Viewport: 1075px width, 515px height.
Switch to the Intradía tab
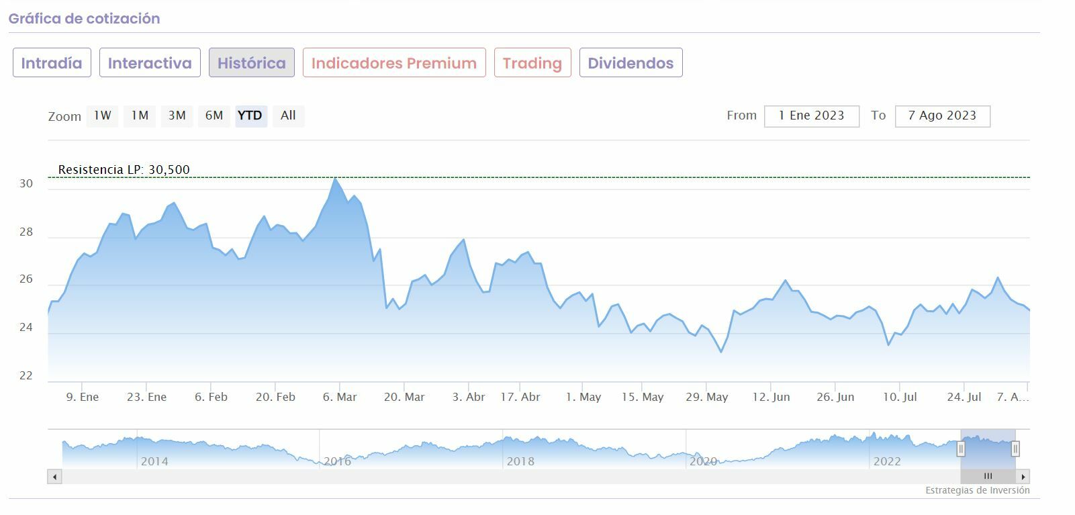52,63
